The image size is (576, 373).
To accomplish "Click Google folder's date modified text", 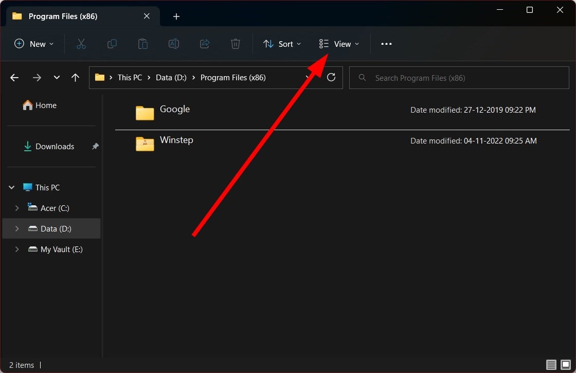I will (x=473, y=110).
